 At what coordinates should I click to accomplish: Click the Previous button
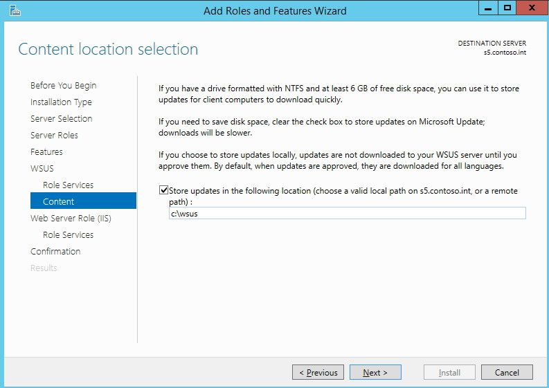[318, 372]
